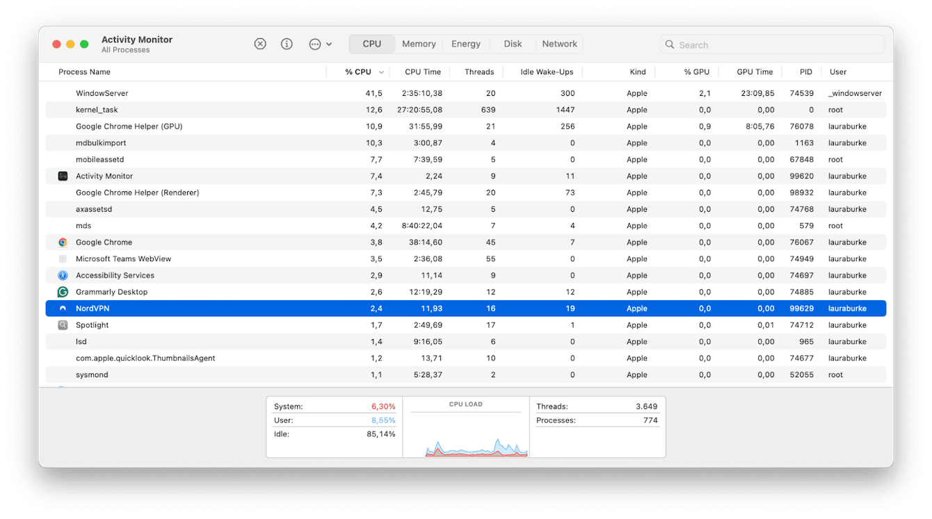Select the Google Chrome app icon

coord(61,242)
